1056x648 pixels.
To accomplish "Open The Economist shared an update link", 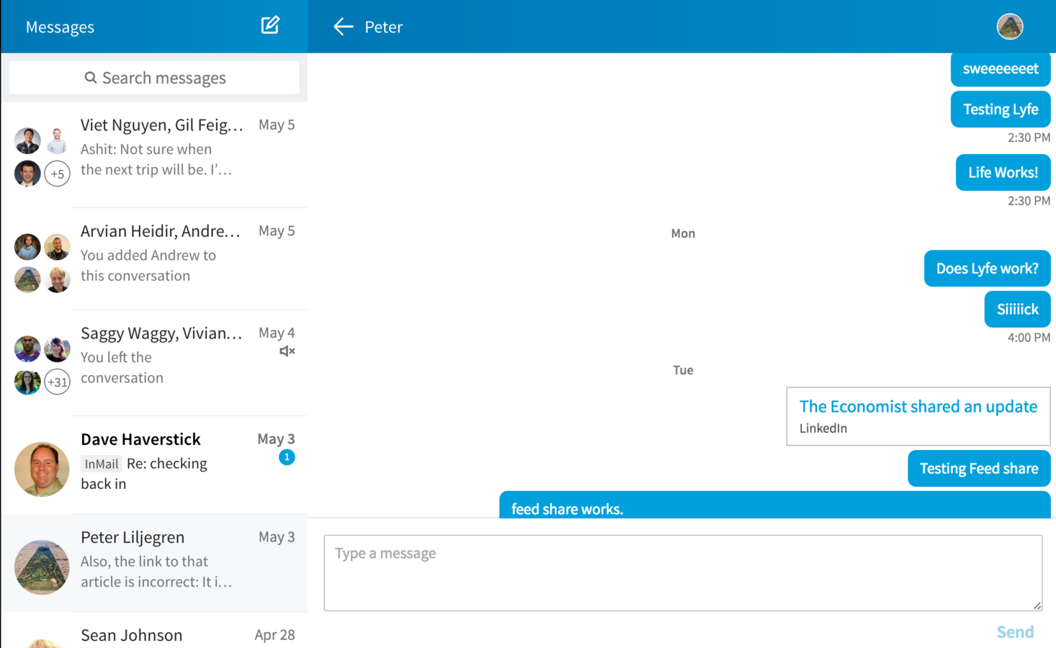I will [918, 406].
